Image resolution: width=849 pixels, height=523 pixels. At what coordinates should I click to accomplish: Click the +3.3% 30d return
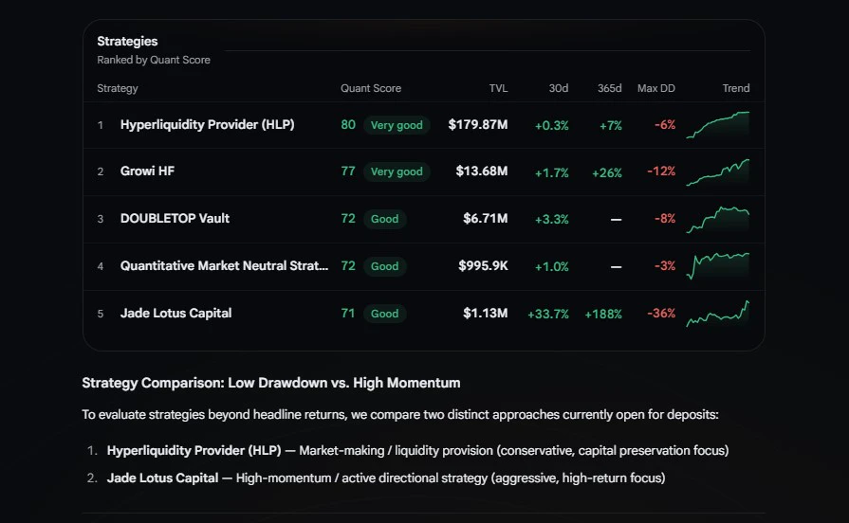(x=552, y=220)
